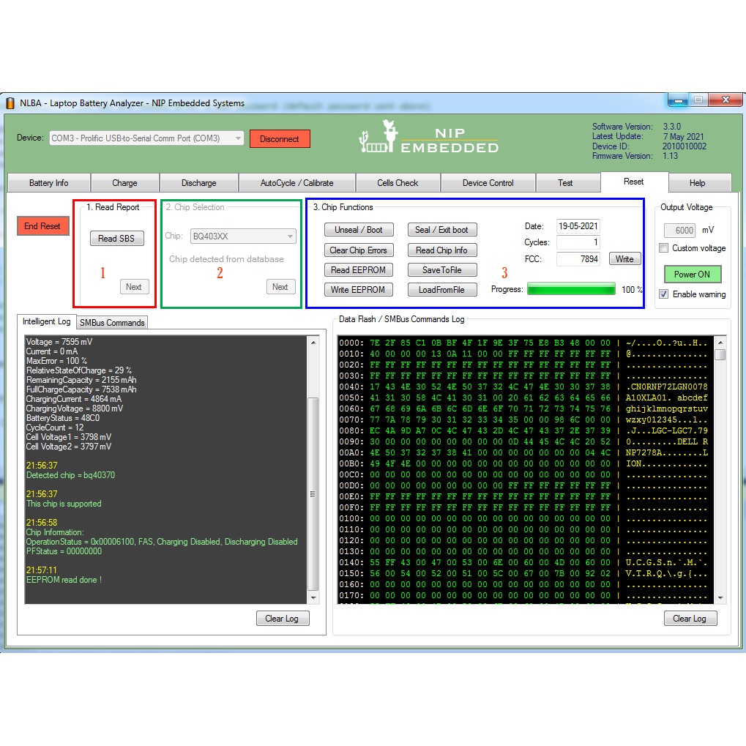Viewport: 746px width, 746px height.
Task: Click the NIP Embedded logo
Action: [x=429, y=138]
